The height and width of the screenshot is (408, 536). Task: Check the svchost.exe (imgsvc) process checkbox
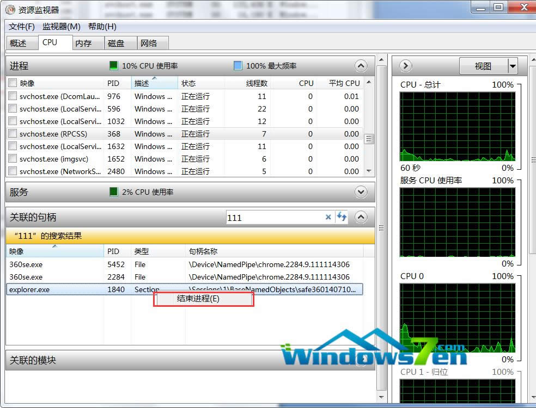[x=13, y=159]
